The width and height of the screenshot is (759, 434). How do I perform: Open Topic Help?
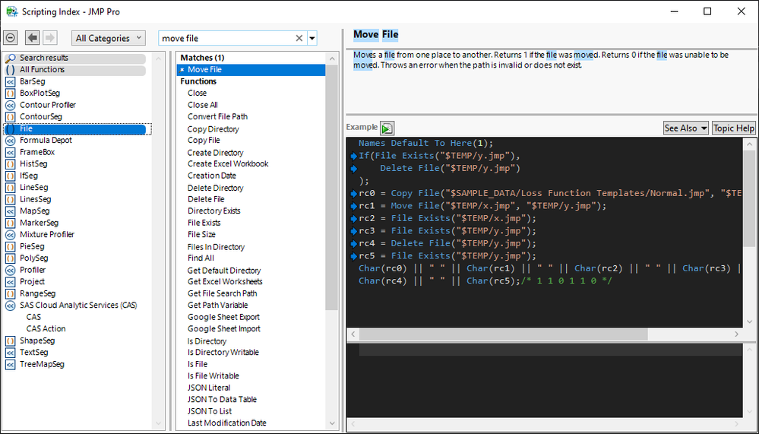[733, 128]
